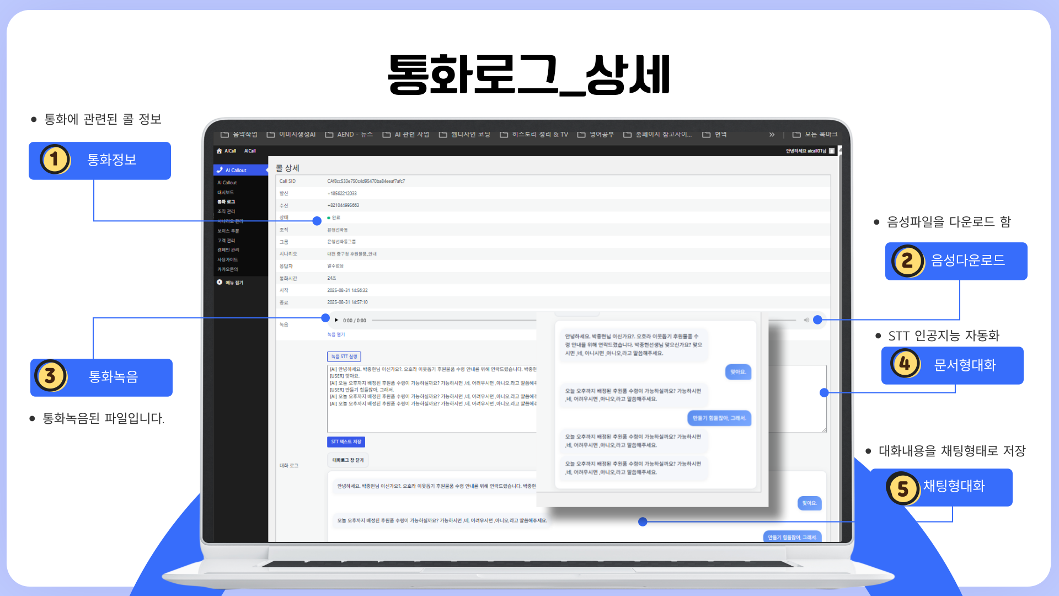Select 통화 로그 in the sidebar

[x=226, y=201]
